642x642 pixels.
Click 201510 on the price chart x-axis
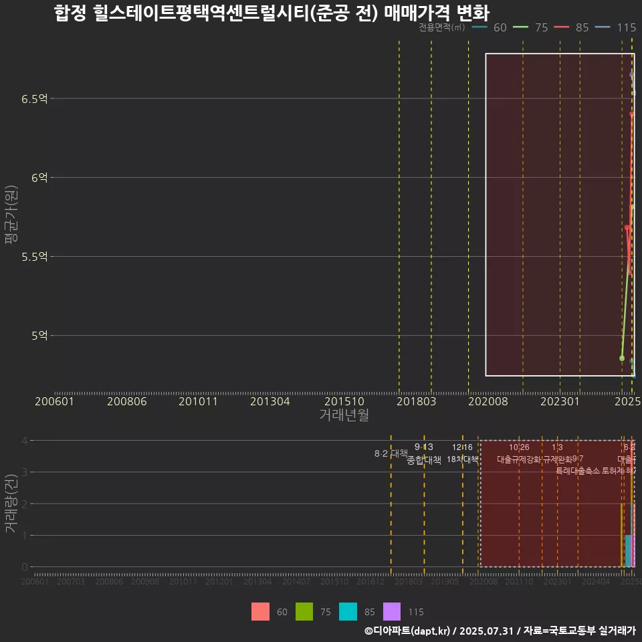click(344, 401)
